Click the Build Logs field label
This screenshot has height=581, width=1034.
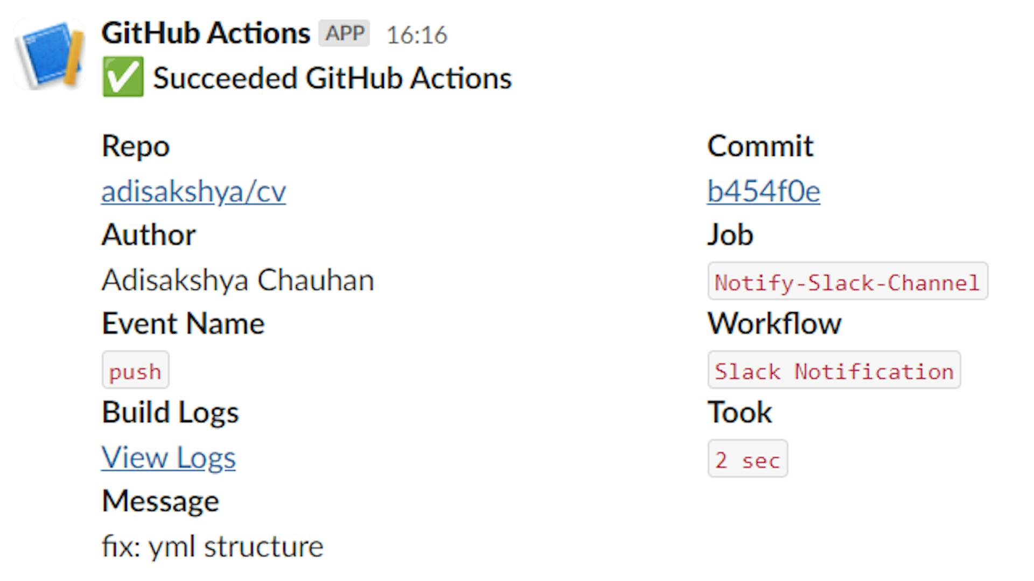(x=170, y=413)
